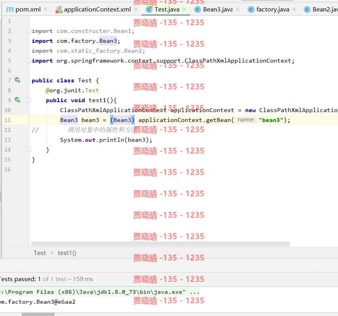
Task: Switch to the Bean2.java tab
Action: pos(321,10)
